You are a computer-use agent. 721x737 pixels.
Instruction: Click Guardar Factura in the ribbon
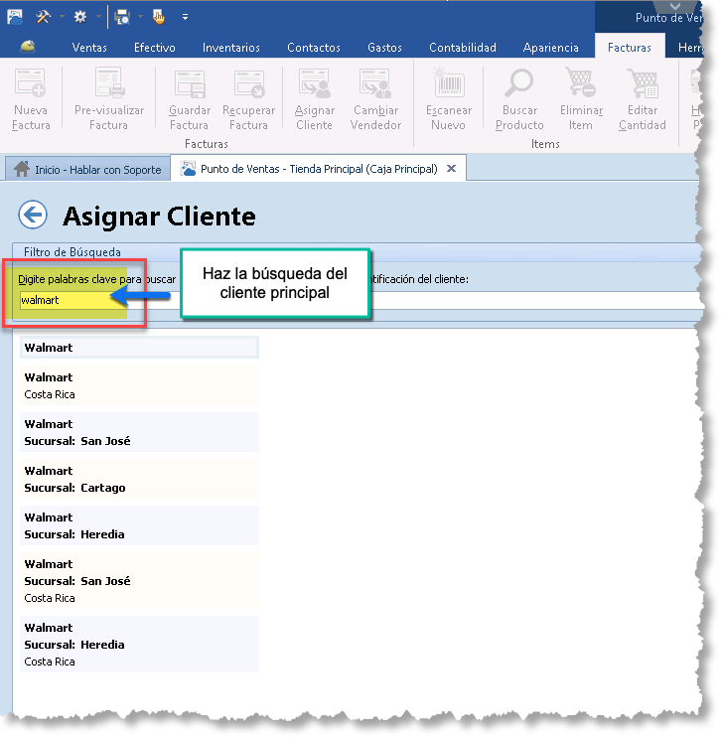point(190,99)
